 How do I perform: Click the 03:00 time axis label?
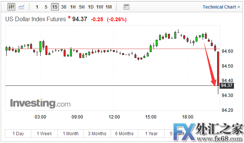click(40, 117)
